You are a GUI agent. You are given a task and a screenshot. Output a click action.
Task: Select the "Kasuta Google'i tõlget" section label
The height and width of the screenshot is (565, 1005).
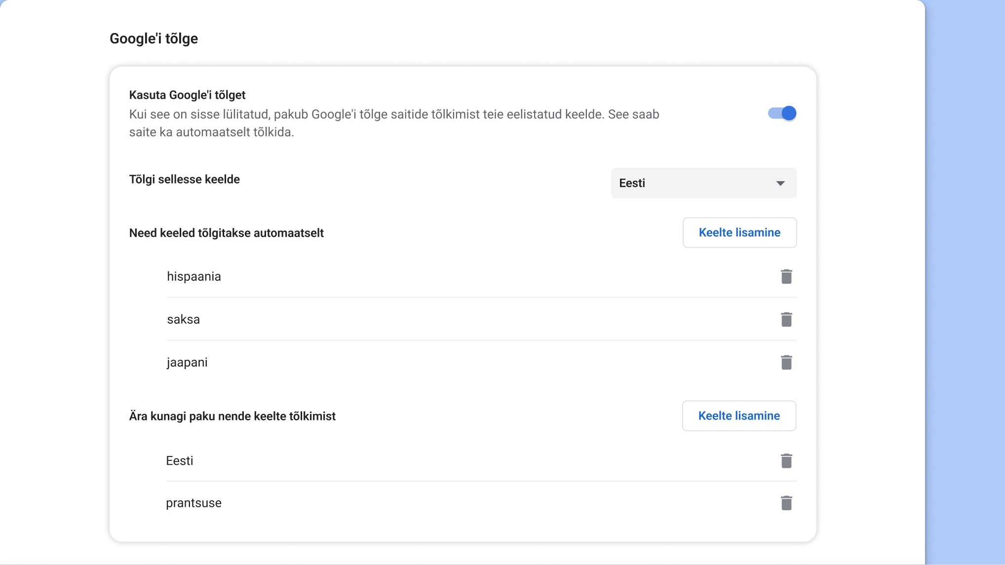[188, 94]
